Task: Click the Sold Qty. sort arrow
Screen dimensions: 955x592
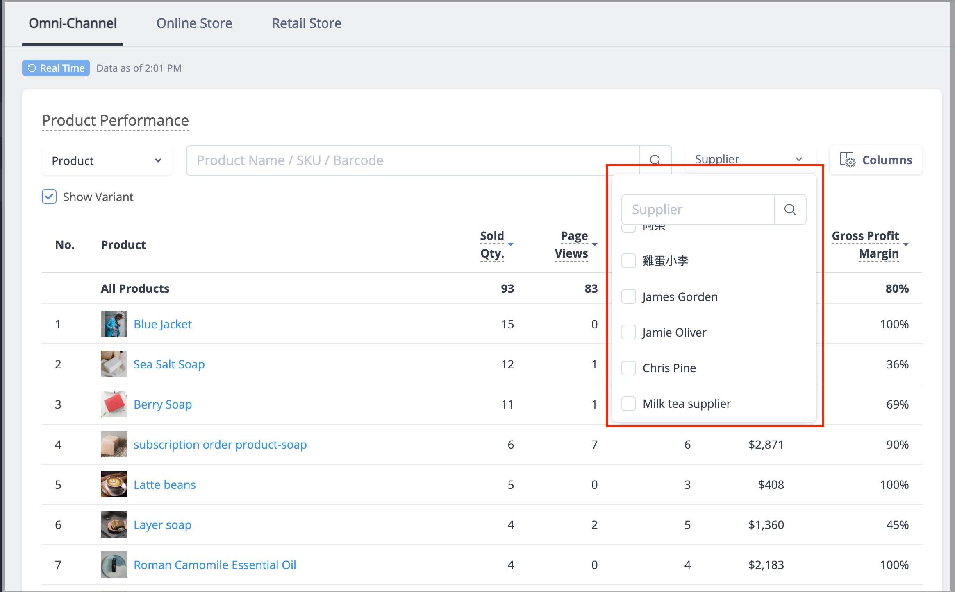Action: tap(511, 244)
